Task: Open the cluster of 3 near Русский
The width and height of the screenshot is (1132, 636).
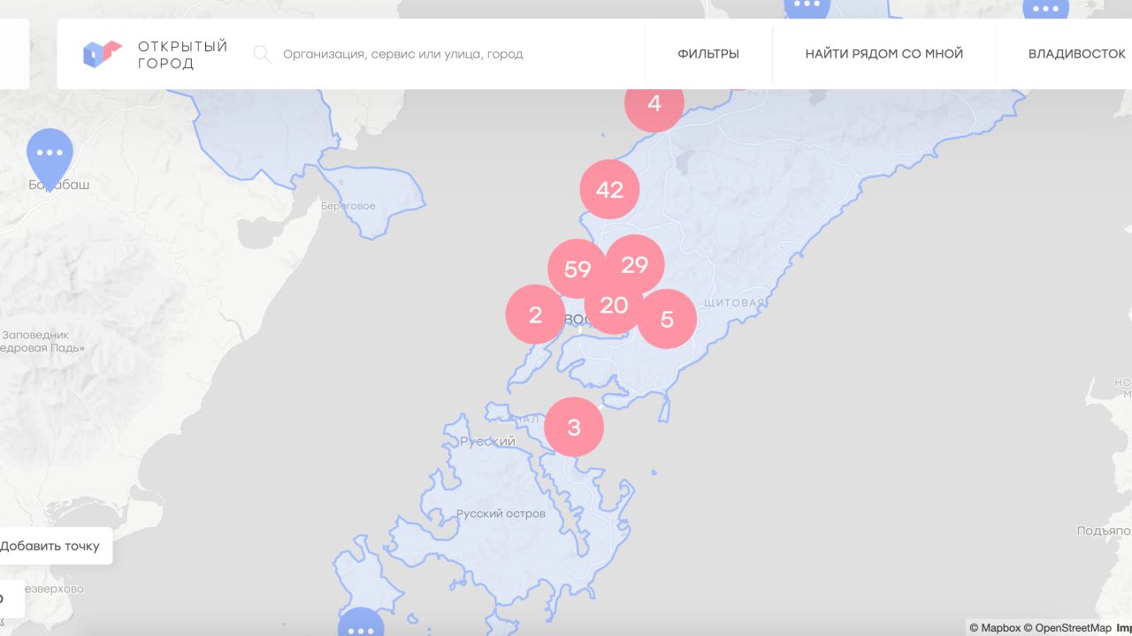Action: pos(574,427)
